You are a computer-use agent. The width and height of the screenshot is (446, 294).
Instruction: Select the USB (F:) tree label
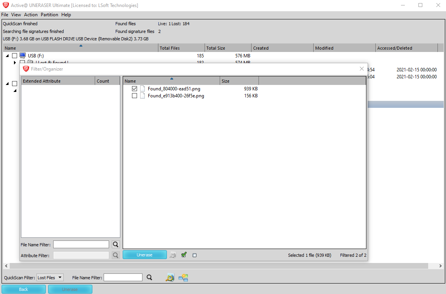36,56
